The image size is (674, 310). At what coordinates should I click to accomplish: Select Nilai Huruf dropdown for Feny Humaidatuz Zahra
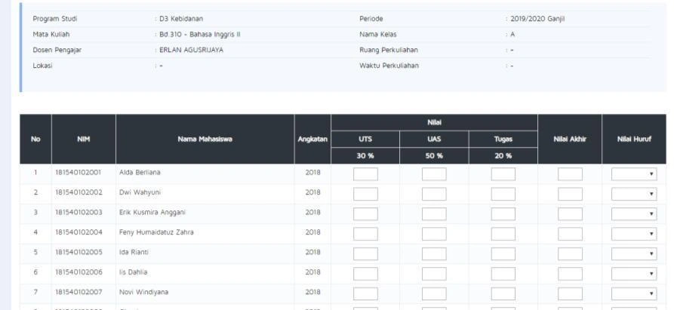click(634, 234)
